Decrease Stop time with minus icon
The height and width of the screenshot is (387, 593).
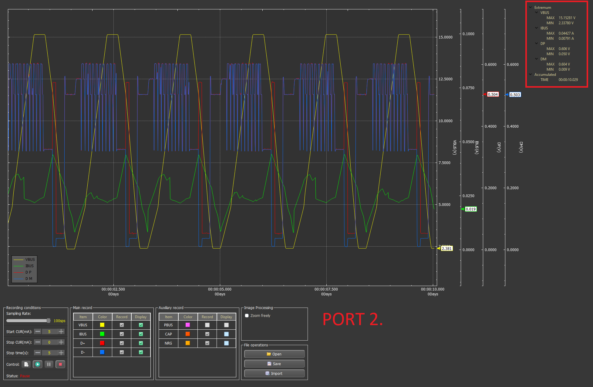(x=38, y=353)
